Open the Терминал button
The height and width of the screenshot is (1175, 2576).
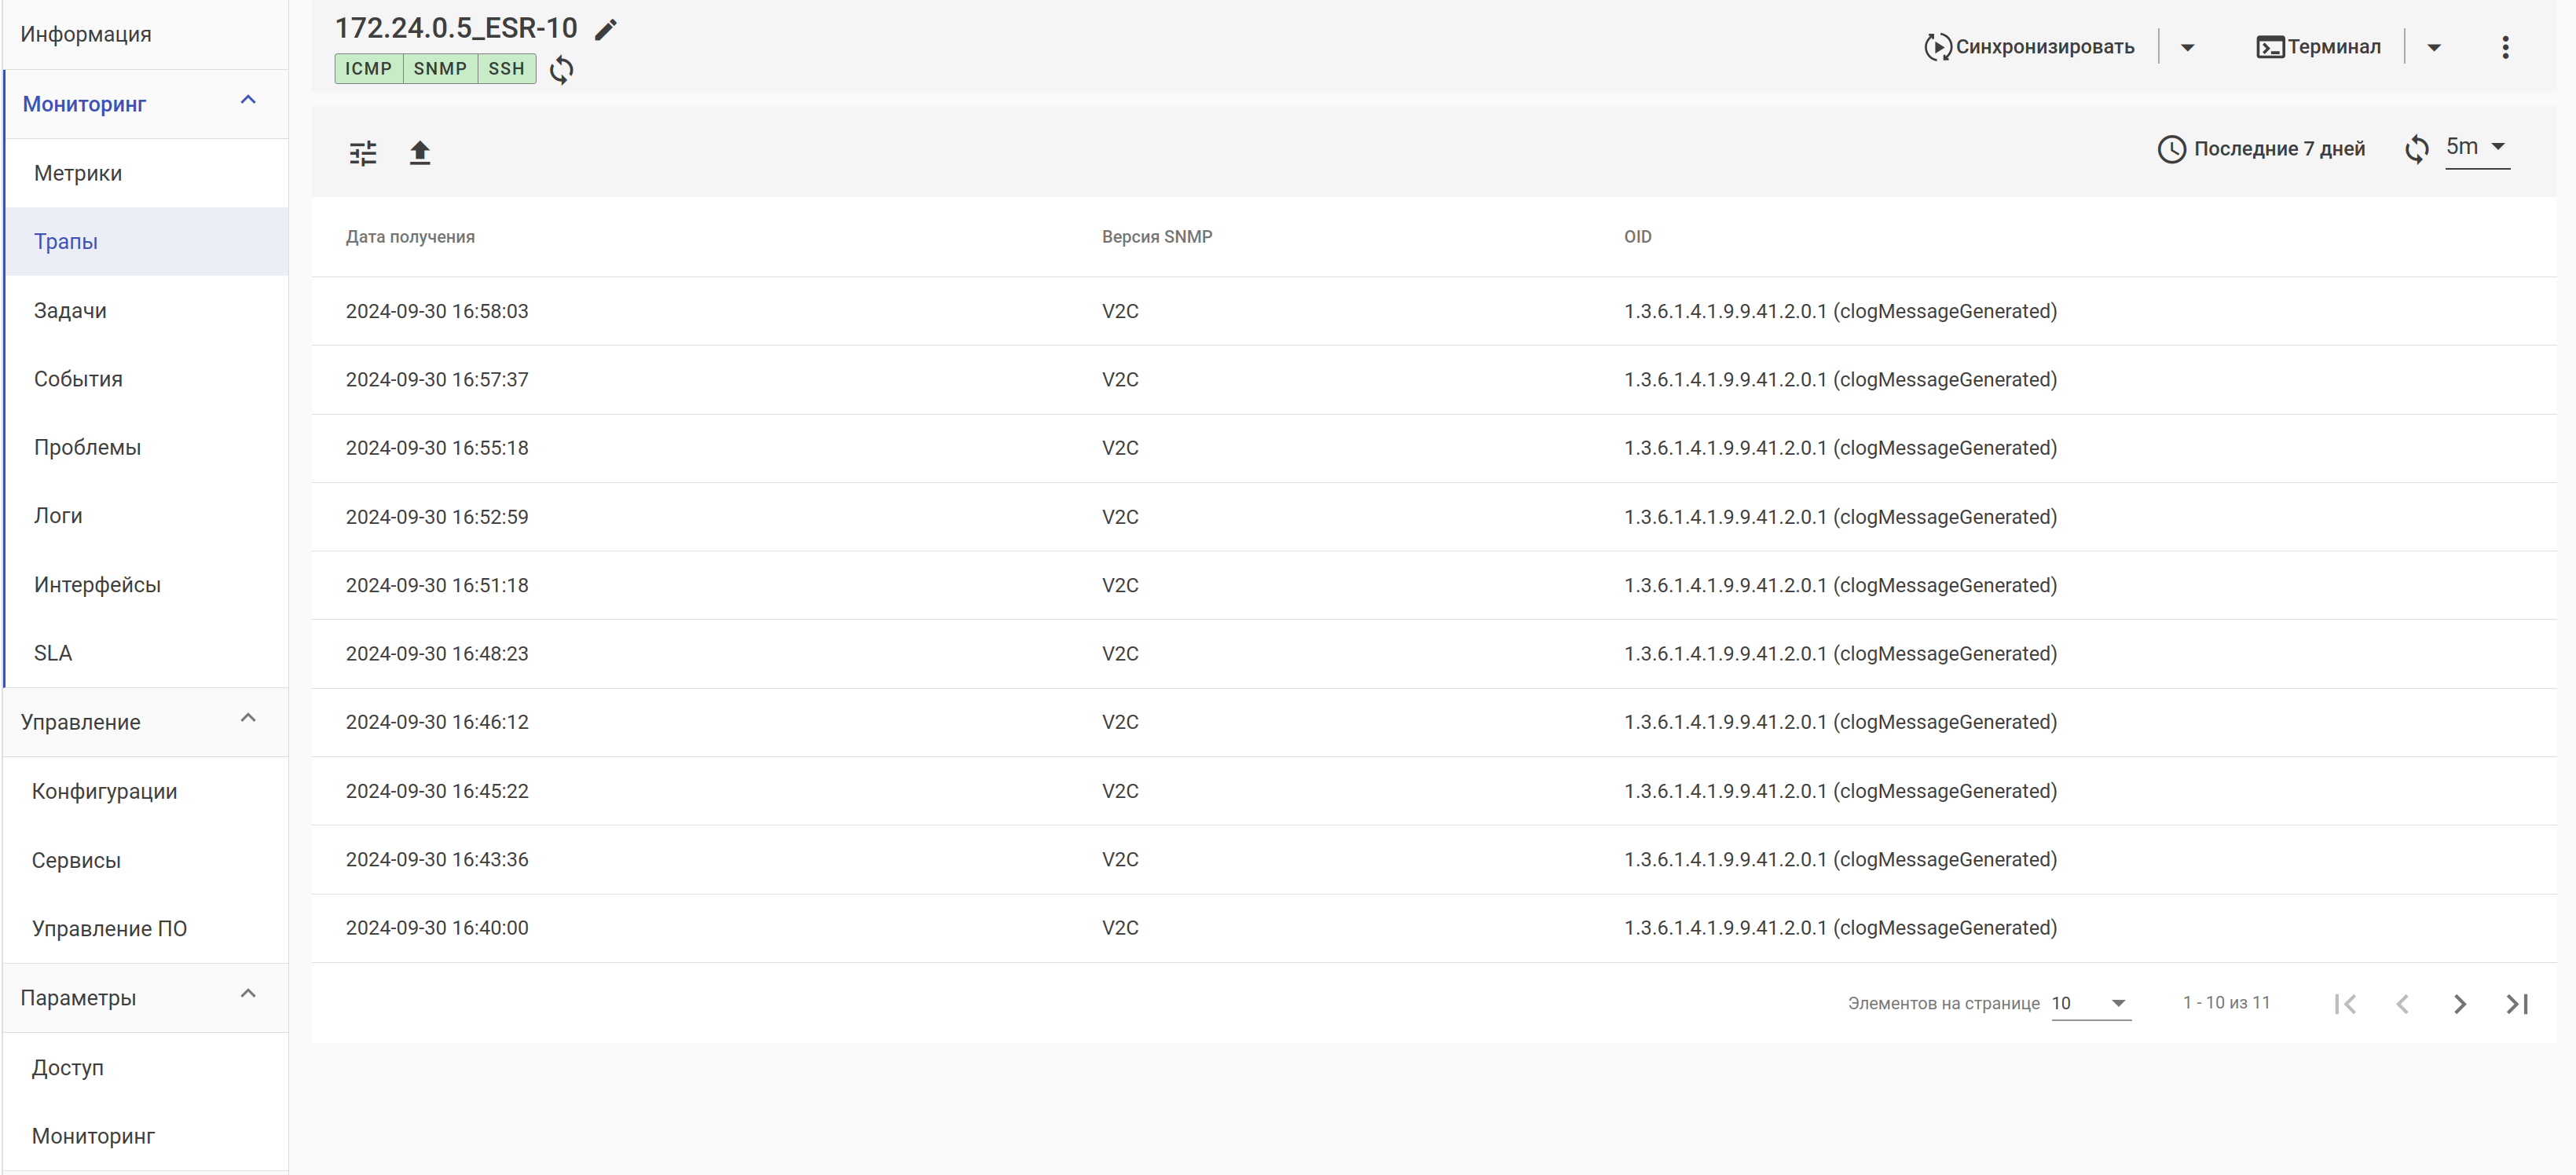[x=2318, y=47]
